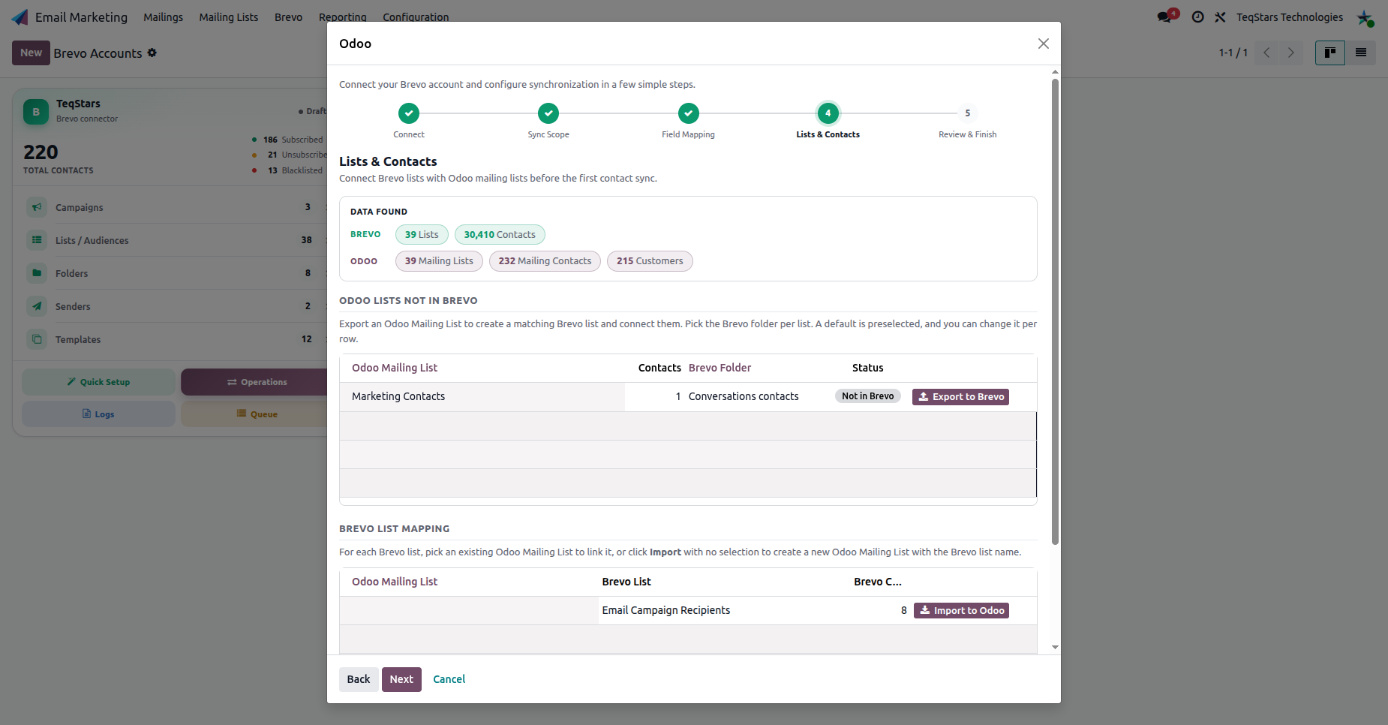
Task: Click the dialog vertical scrollbar
Action: [x=1055, y=311]
